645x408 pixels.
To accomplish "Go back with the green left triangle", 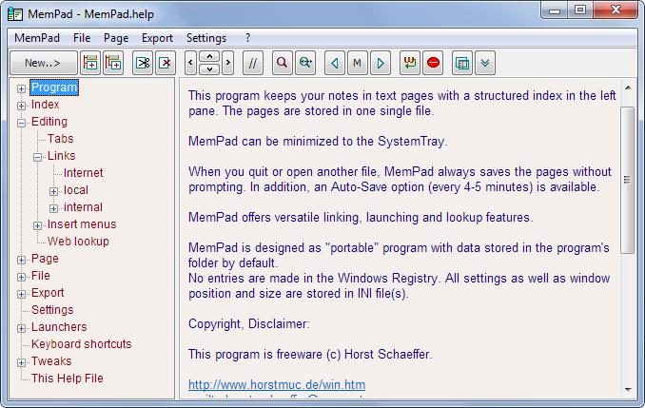I will (x=335, y=63).
